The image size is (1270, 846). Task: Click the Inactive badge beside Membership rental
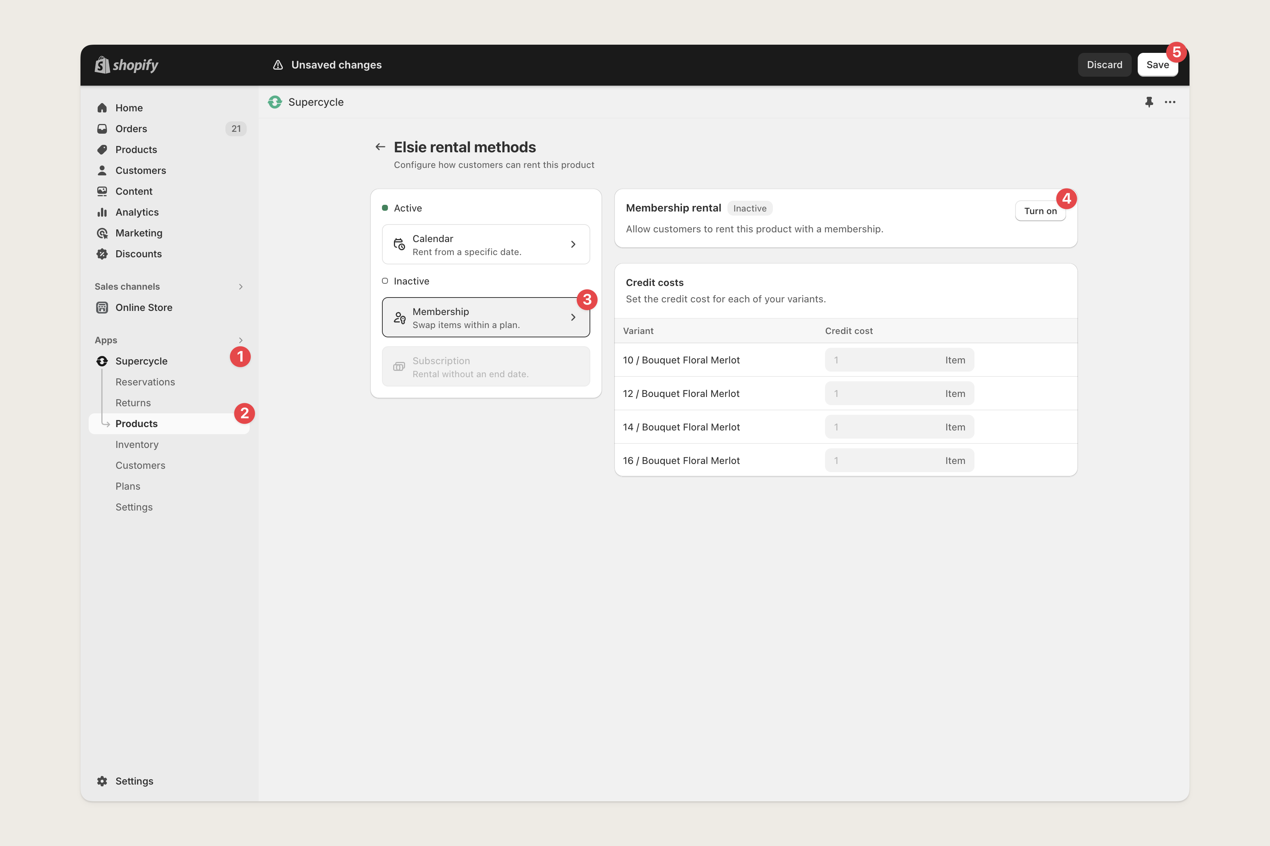(749, 208)
